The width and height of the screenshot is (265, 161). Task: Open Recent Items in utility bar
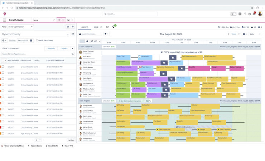click(x=35, y=146)
